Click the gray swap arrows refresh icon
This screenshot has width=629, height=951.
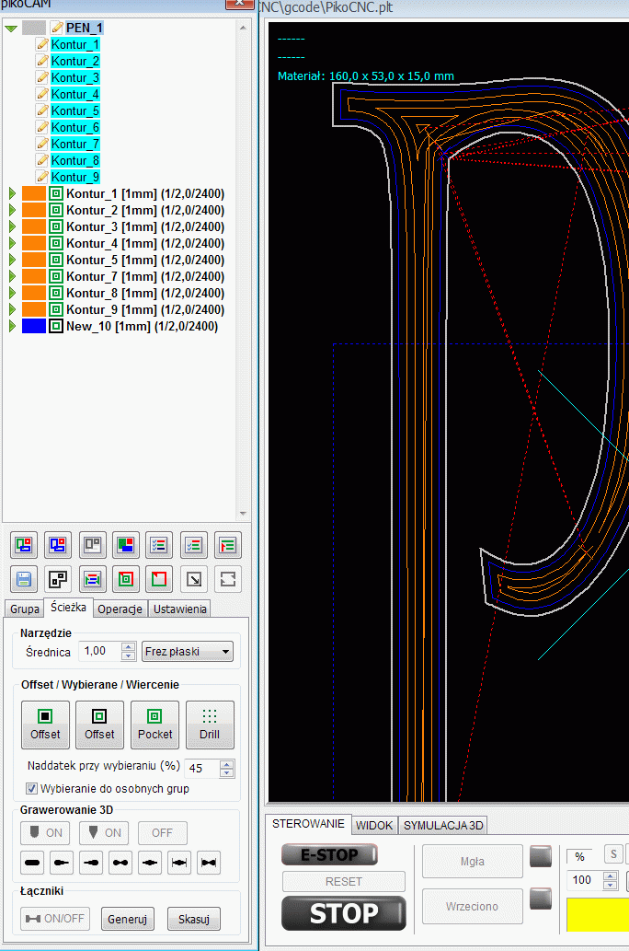(x=228, y=579)
